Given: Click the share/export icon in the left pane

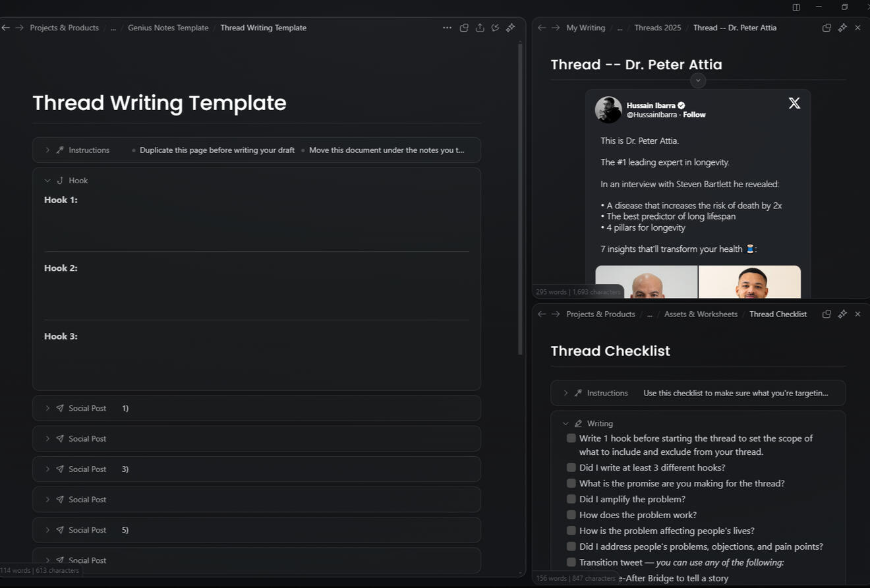Looking at the screenshot, I should click(480, 28).
